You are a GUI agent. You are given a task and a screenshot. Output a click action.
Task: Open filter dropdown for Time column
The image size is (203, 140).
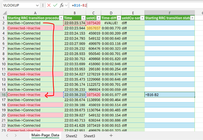(84, 18)
